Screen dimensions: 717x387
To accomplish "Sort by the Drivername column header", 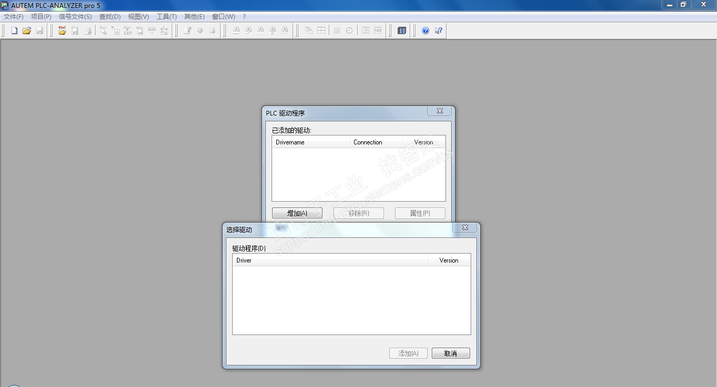I will 311,142.
